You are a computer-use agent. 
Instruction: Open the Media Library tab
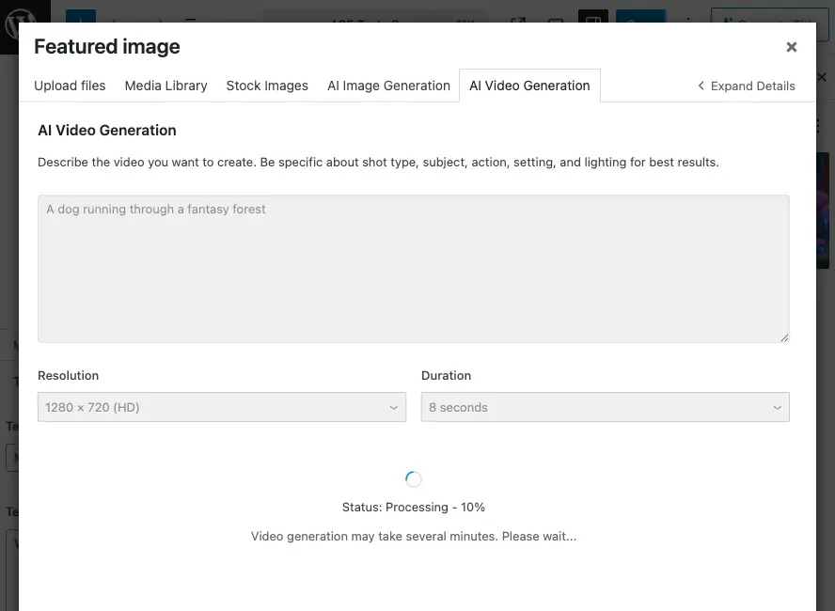pos(165,86)
